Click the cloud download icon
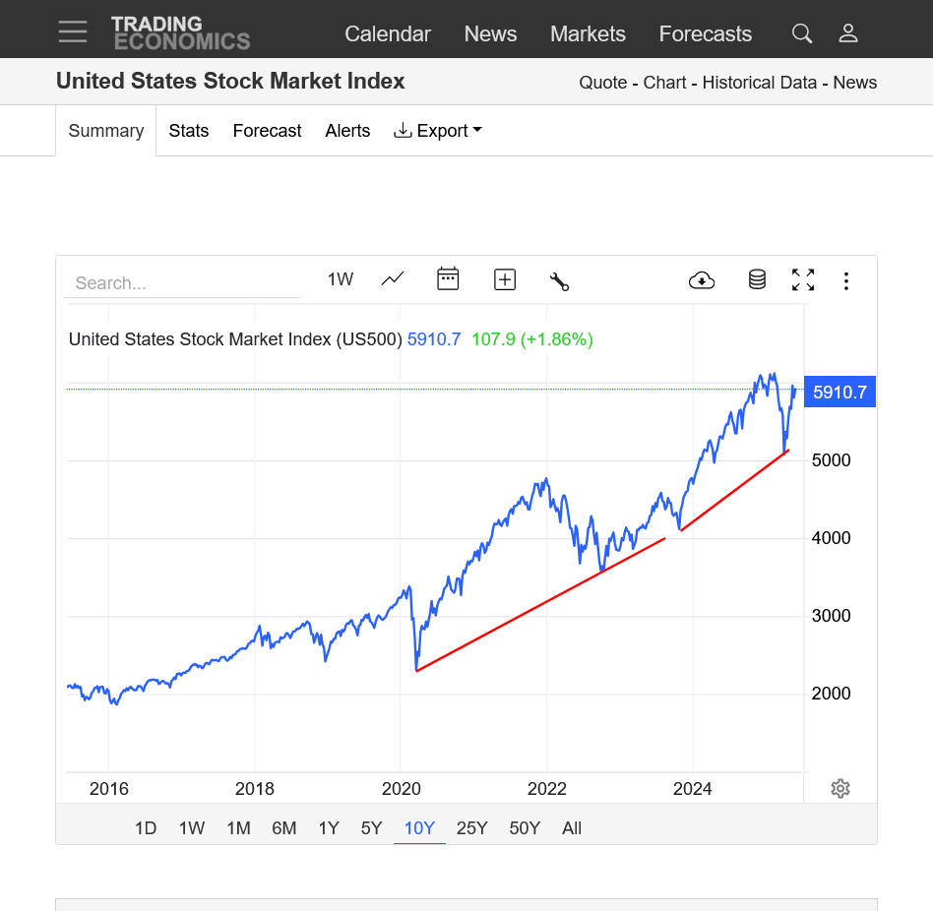Image resolution: width=933 pixels, height=911 pixels. pos(702,280)
